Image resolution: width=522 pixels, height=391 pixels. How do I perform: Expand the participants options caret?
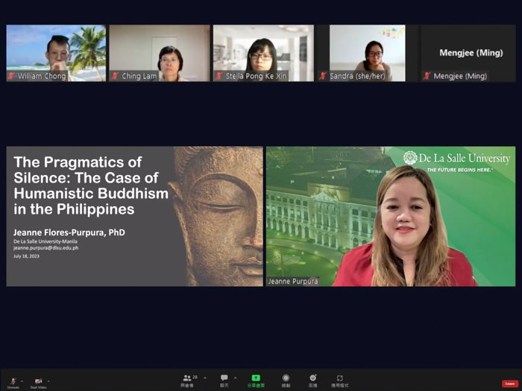click(205, 378)
